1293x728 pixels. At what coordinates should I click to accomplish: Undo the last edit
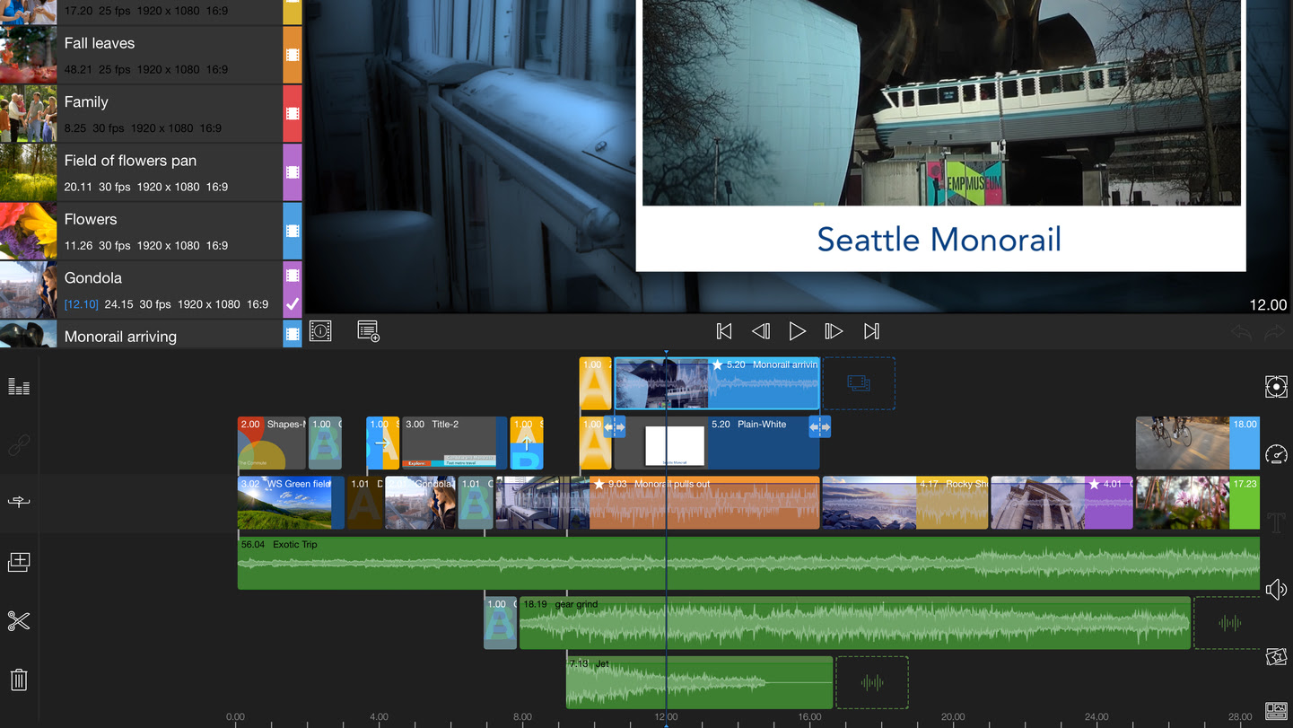click(1242, 332)
